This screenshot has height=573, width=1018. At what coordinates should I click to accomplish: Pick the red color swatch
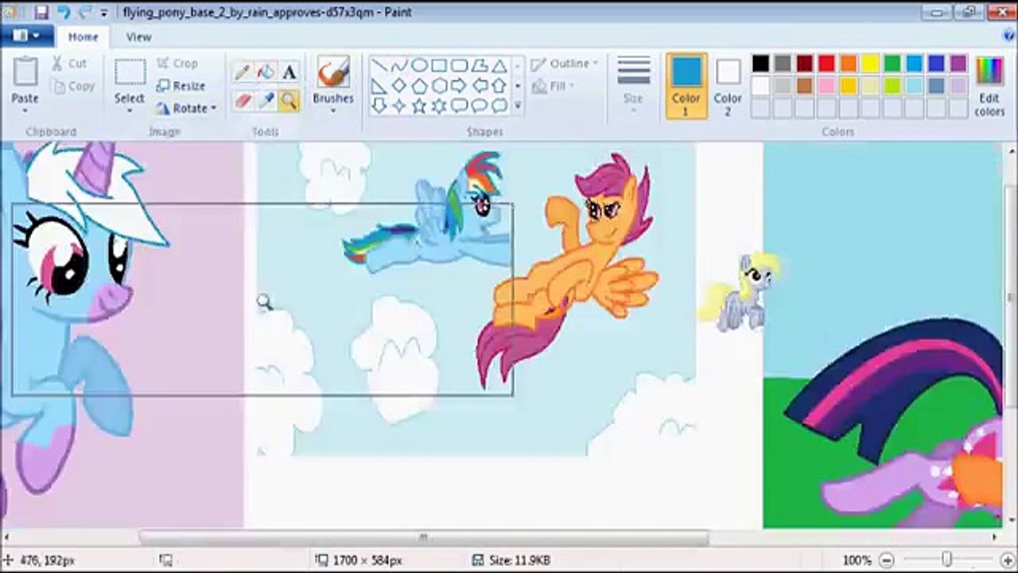(x=827, y=64)
